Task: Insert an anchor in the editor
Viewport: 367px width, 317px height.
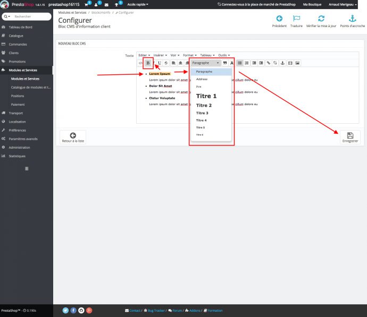Action: (282, 63)
